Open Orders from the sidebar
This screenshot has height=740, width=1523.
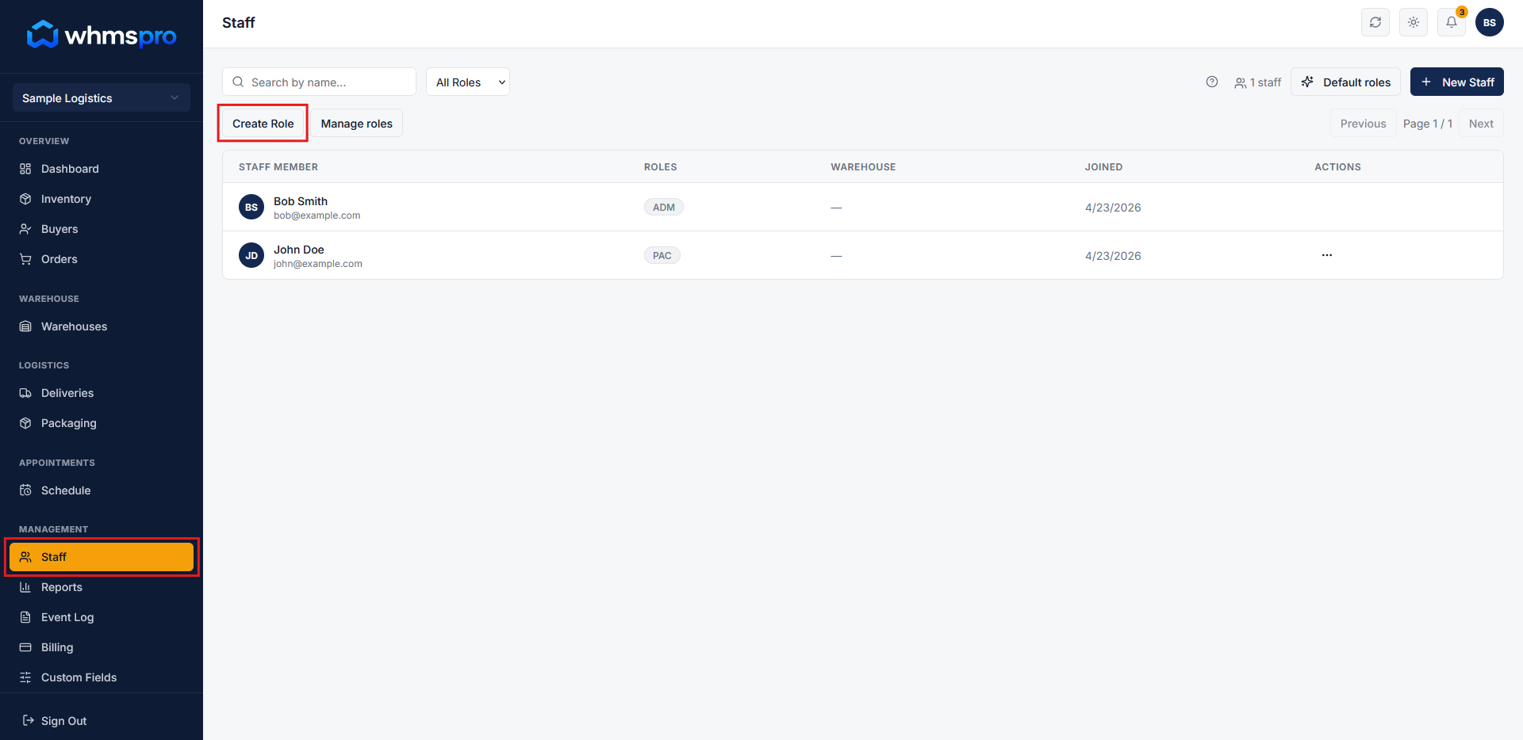coord(102,259)
